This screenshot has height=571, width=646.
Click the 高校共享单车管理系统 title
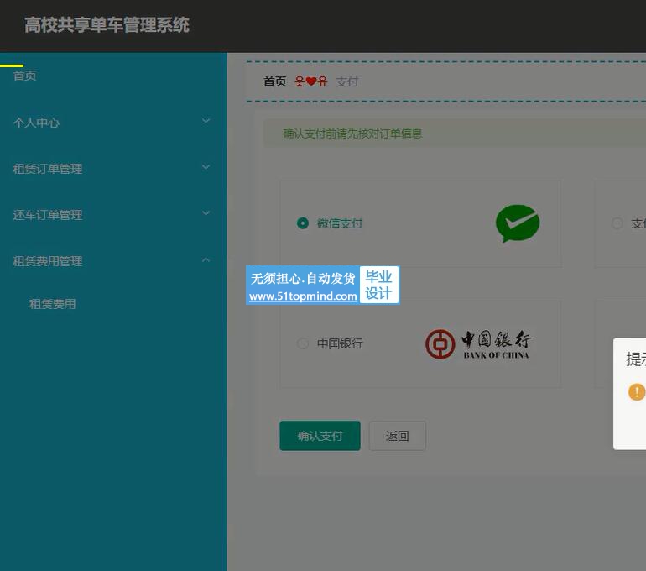(107, 24)
